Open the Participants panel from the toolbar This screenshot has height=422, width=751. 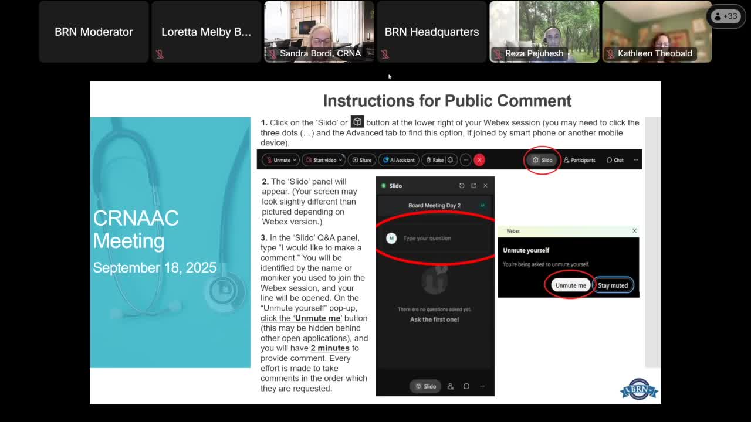point(579,160)
